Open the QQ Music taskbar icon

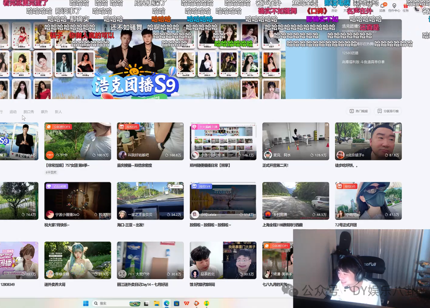click(x=207, y=303)
